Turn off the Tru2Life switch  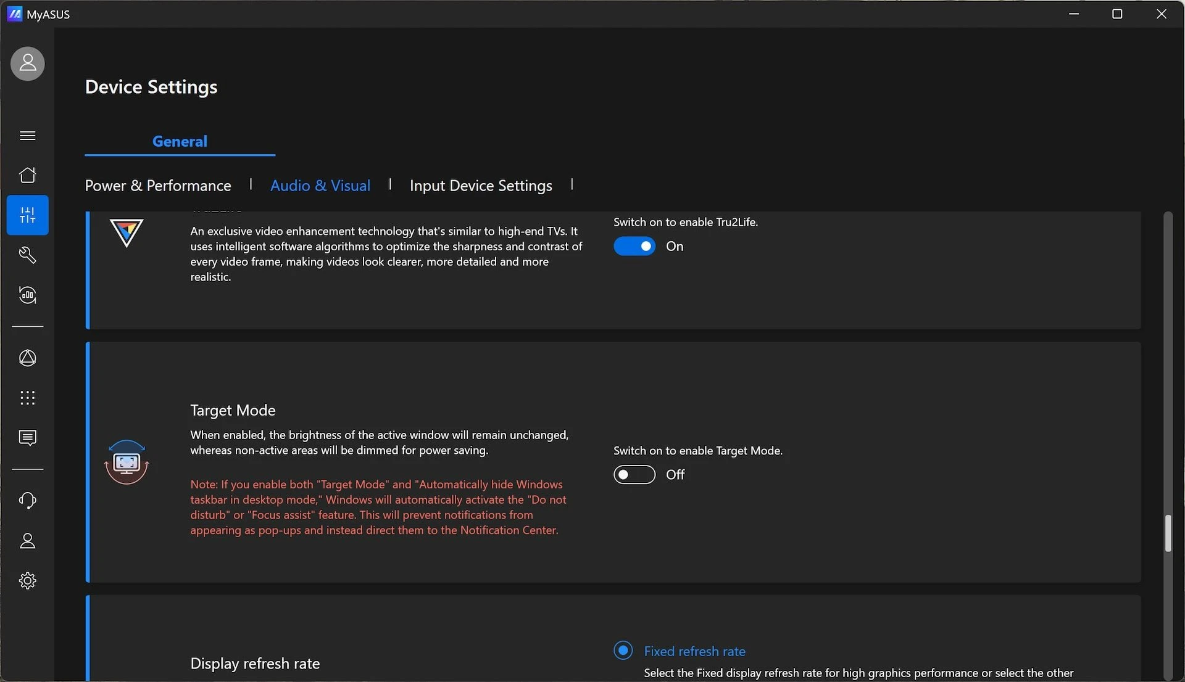634,246
